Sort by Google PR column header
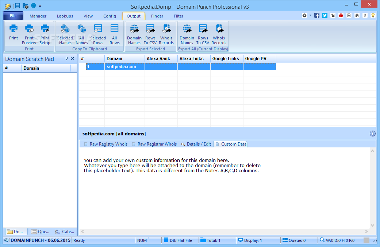The height and width of the screenshot is (247, 380). coord(260,59)
